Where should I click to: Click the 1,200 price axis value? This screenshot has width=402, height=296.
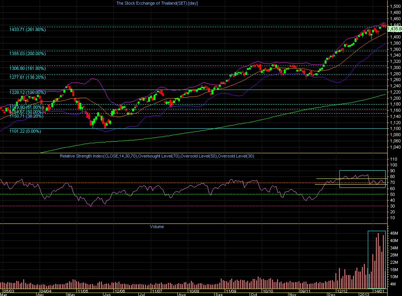pos(395,98)
